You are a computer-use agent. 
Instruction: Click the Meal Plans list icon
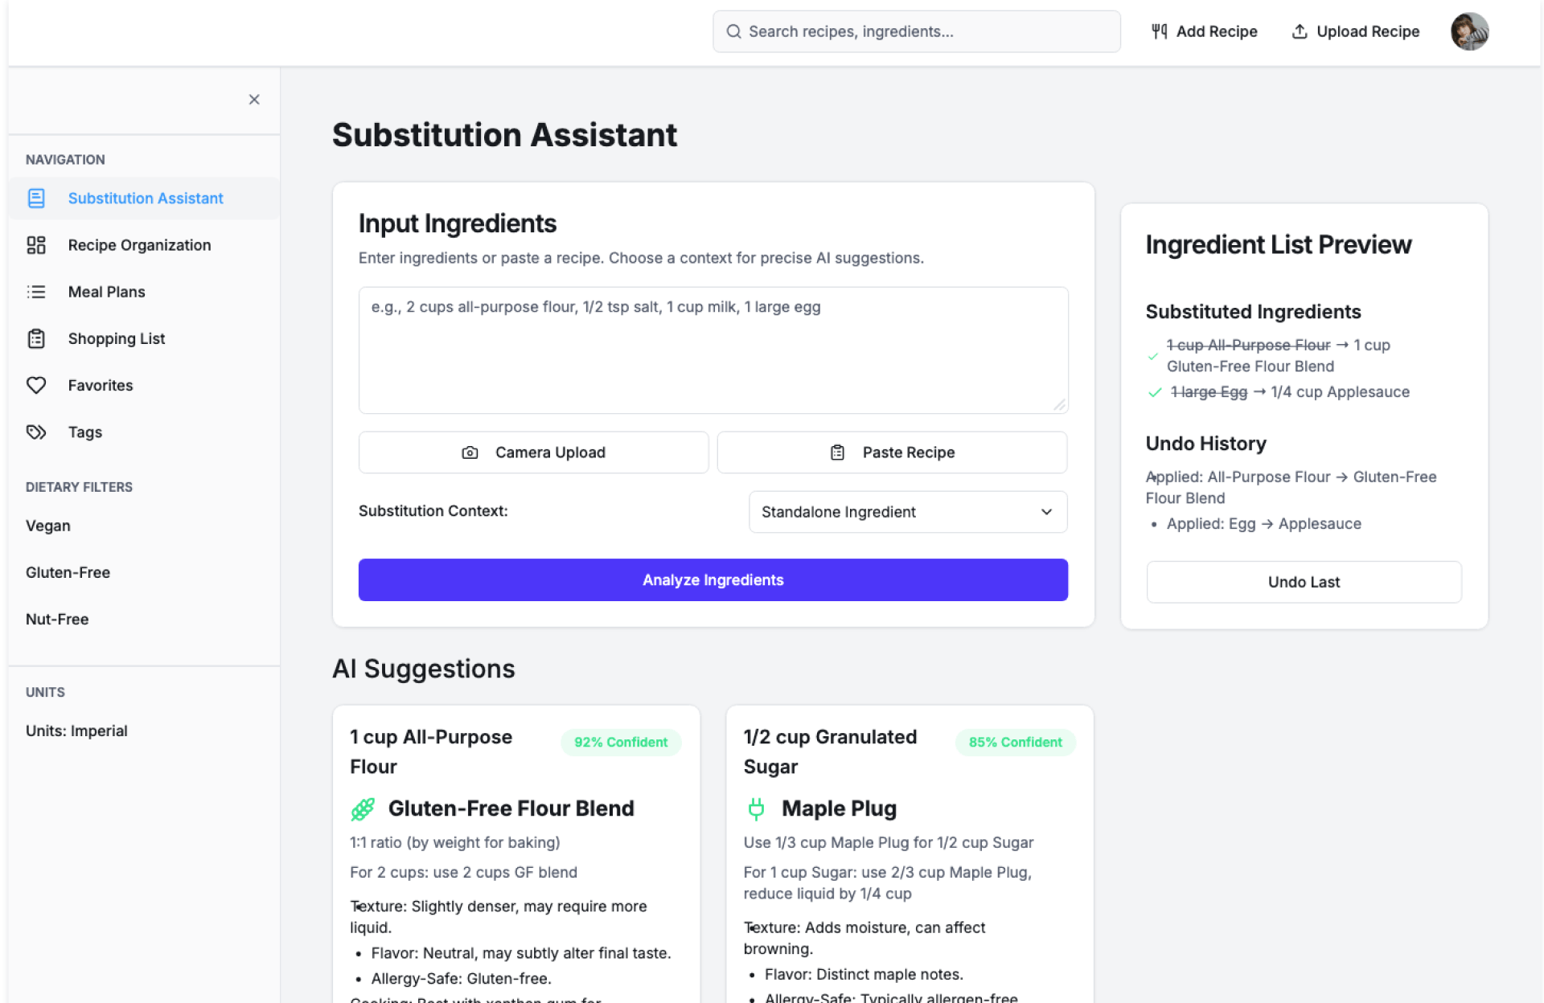[36, 292]
